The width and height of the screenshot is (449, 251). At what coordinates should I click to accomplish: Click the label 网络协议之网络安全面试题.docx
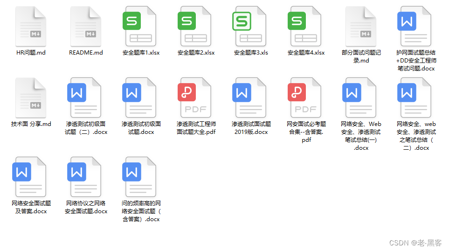click(86, 208)
